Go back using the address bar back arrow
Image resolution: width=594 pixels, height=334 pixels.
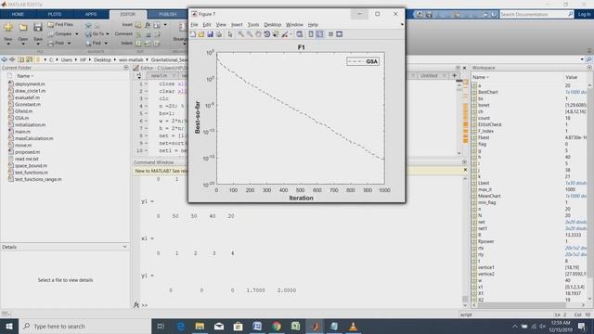(x=5, y=59)
